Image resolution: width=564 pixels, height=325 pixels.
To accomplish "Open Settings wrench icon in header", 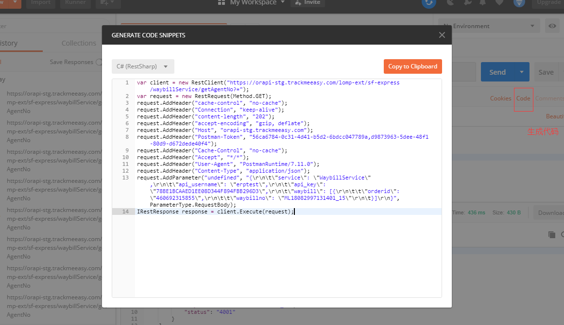I will [x=468, y=2].
